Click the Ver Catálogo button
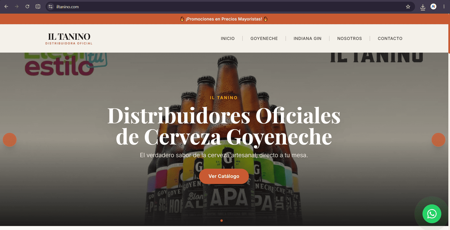 tap(224, 176)
